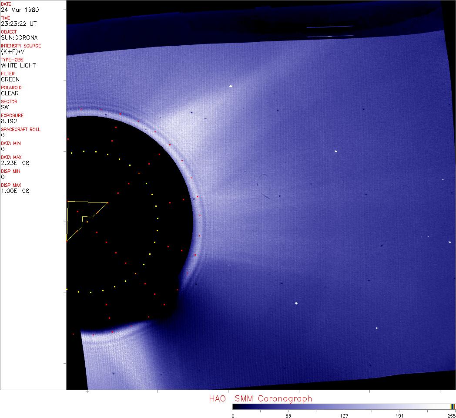Click the 'CLEAR' polaroid value

pyautogui.click(x=10, y=93)
